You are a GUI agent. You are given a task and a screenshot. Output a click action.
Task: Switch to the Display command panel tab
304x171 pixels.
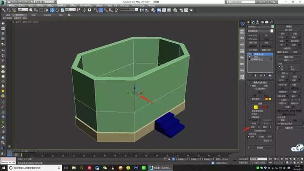pos(267,22)
